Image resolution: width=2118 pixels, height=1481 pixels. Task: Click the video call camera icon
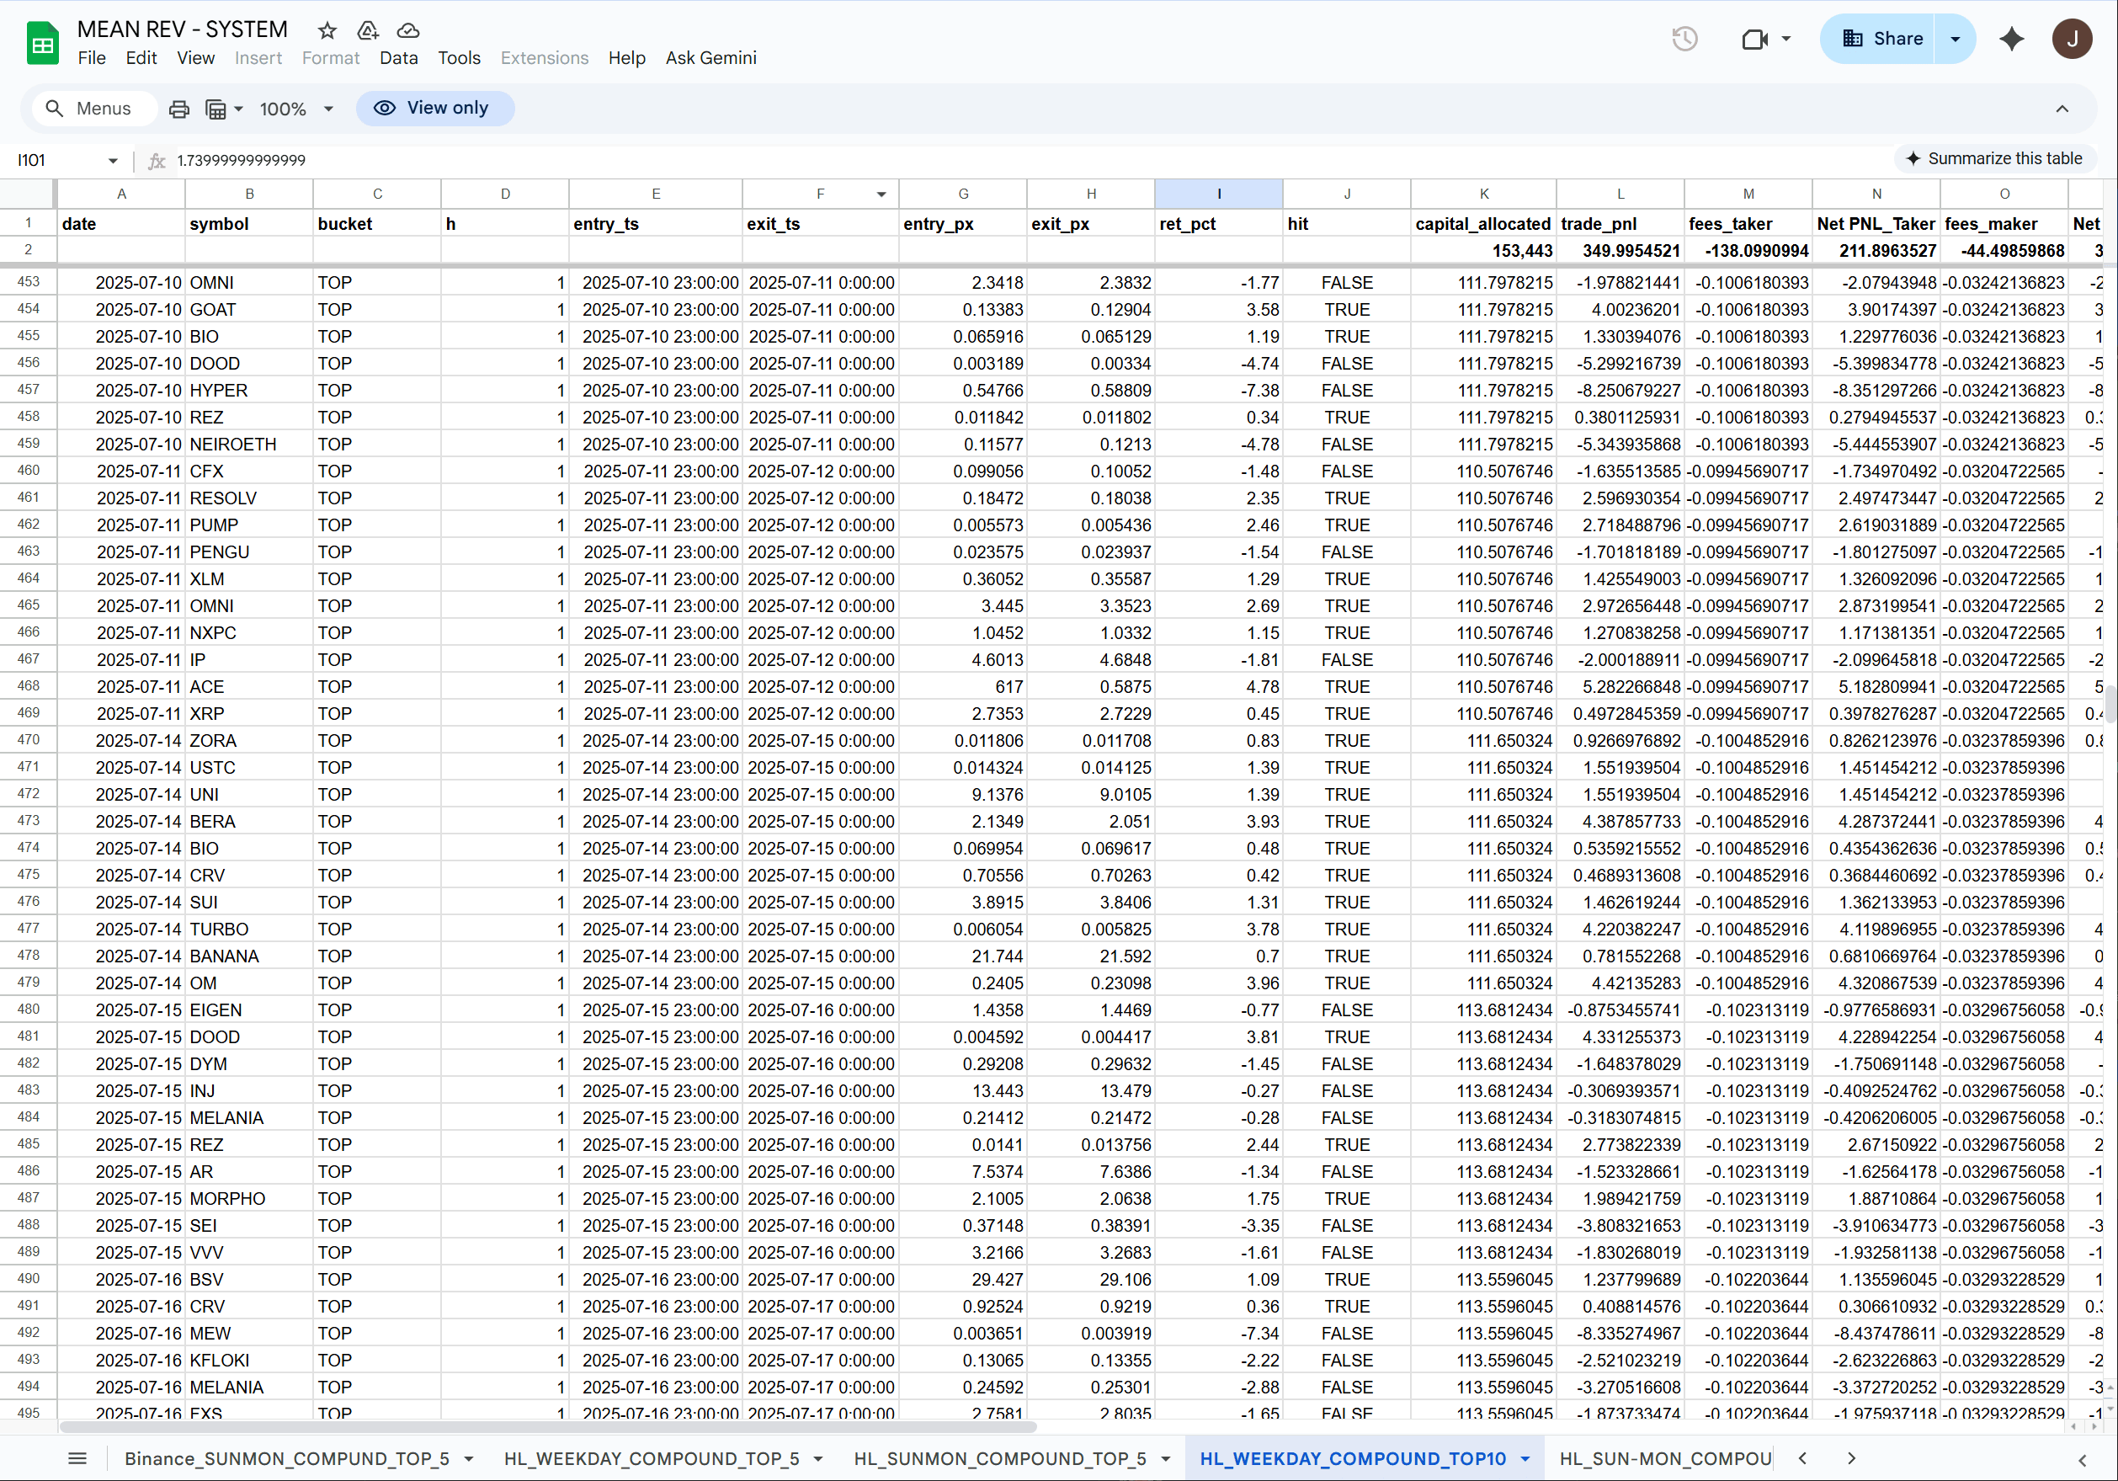coord(1753,39)
